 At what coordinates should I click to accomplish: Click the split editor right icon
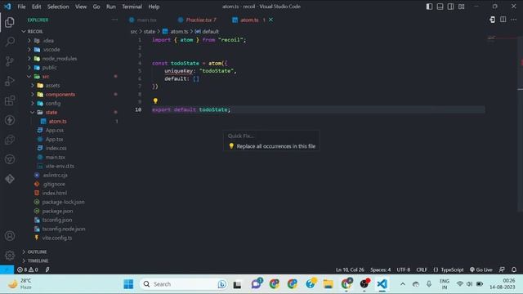(x=503, y=20)
